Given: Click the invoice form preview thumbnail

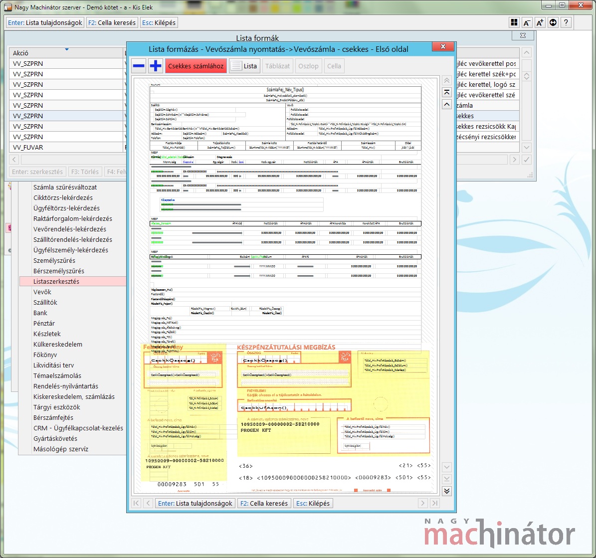Looking at the screenshot, I should pyautogui.click(x=285, y=286).
